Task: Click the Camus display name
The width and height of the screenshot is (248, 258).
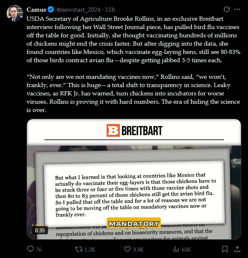Action: click(36, 10)
